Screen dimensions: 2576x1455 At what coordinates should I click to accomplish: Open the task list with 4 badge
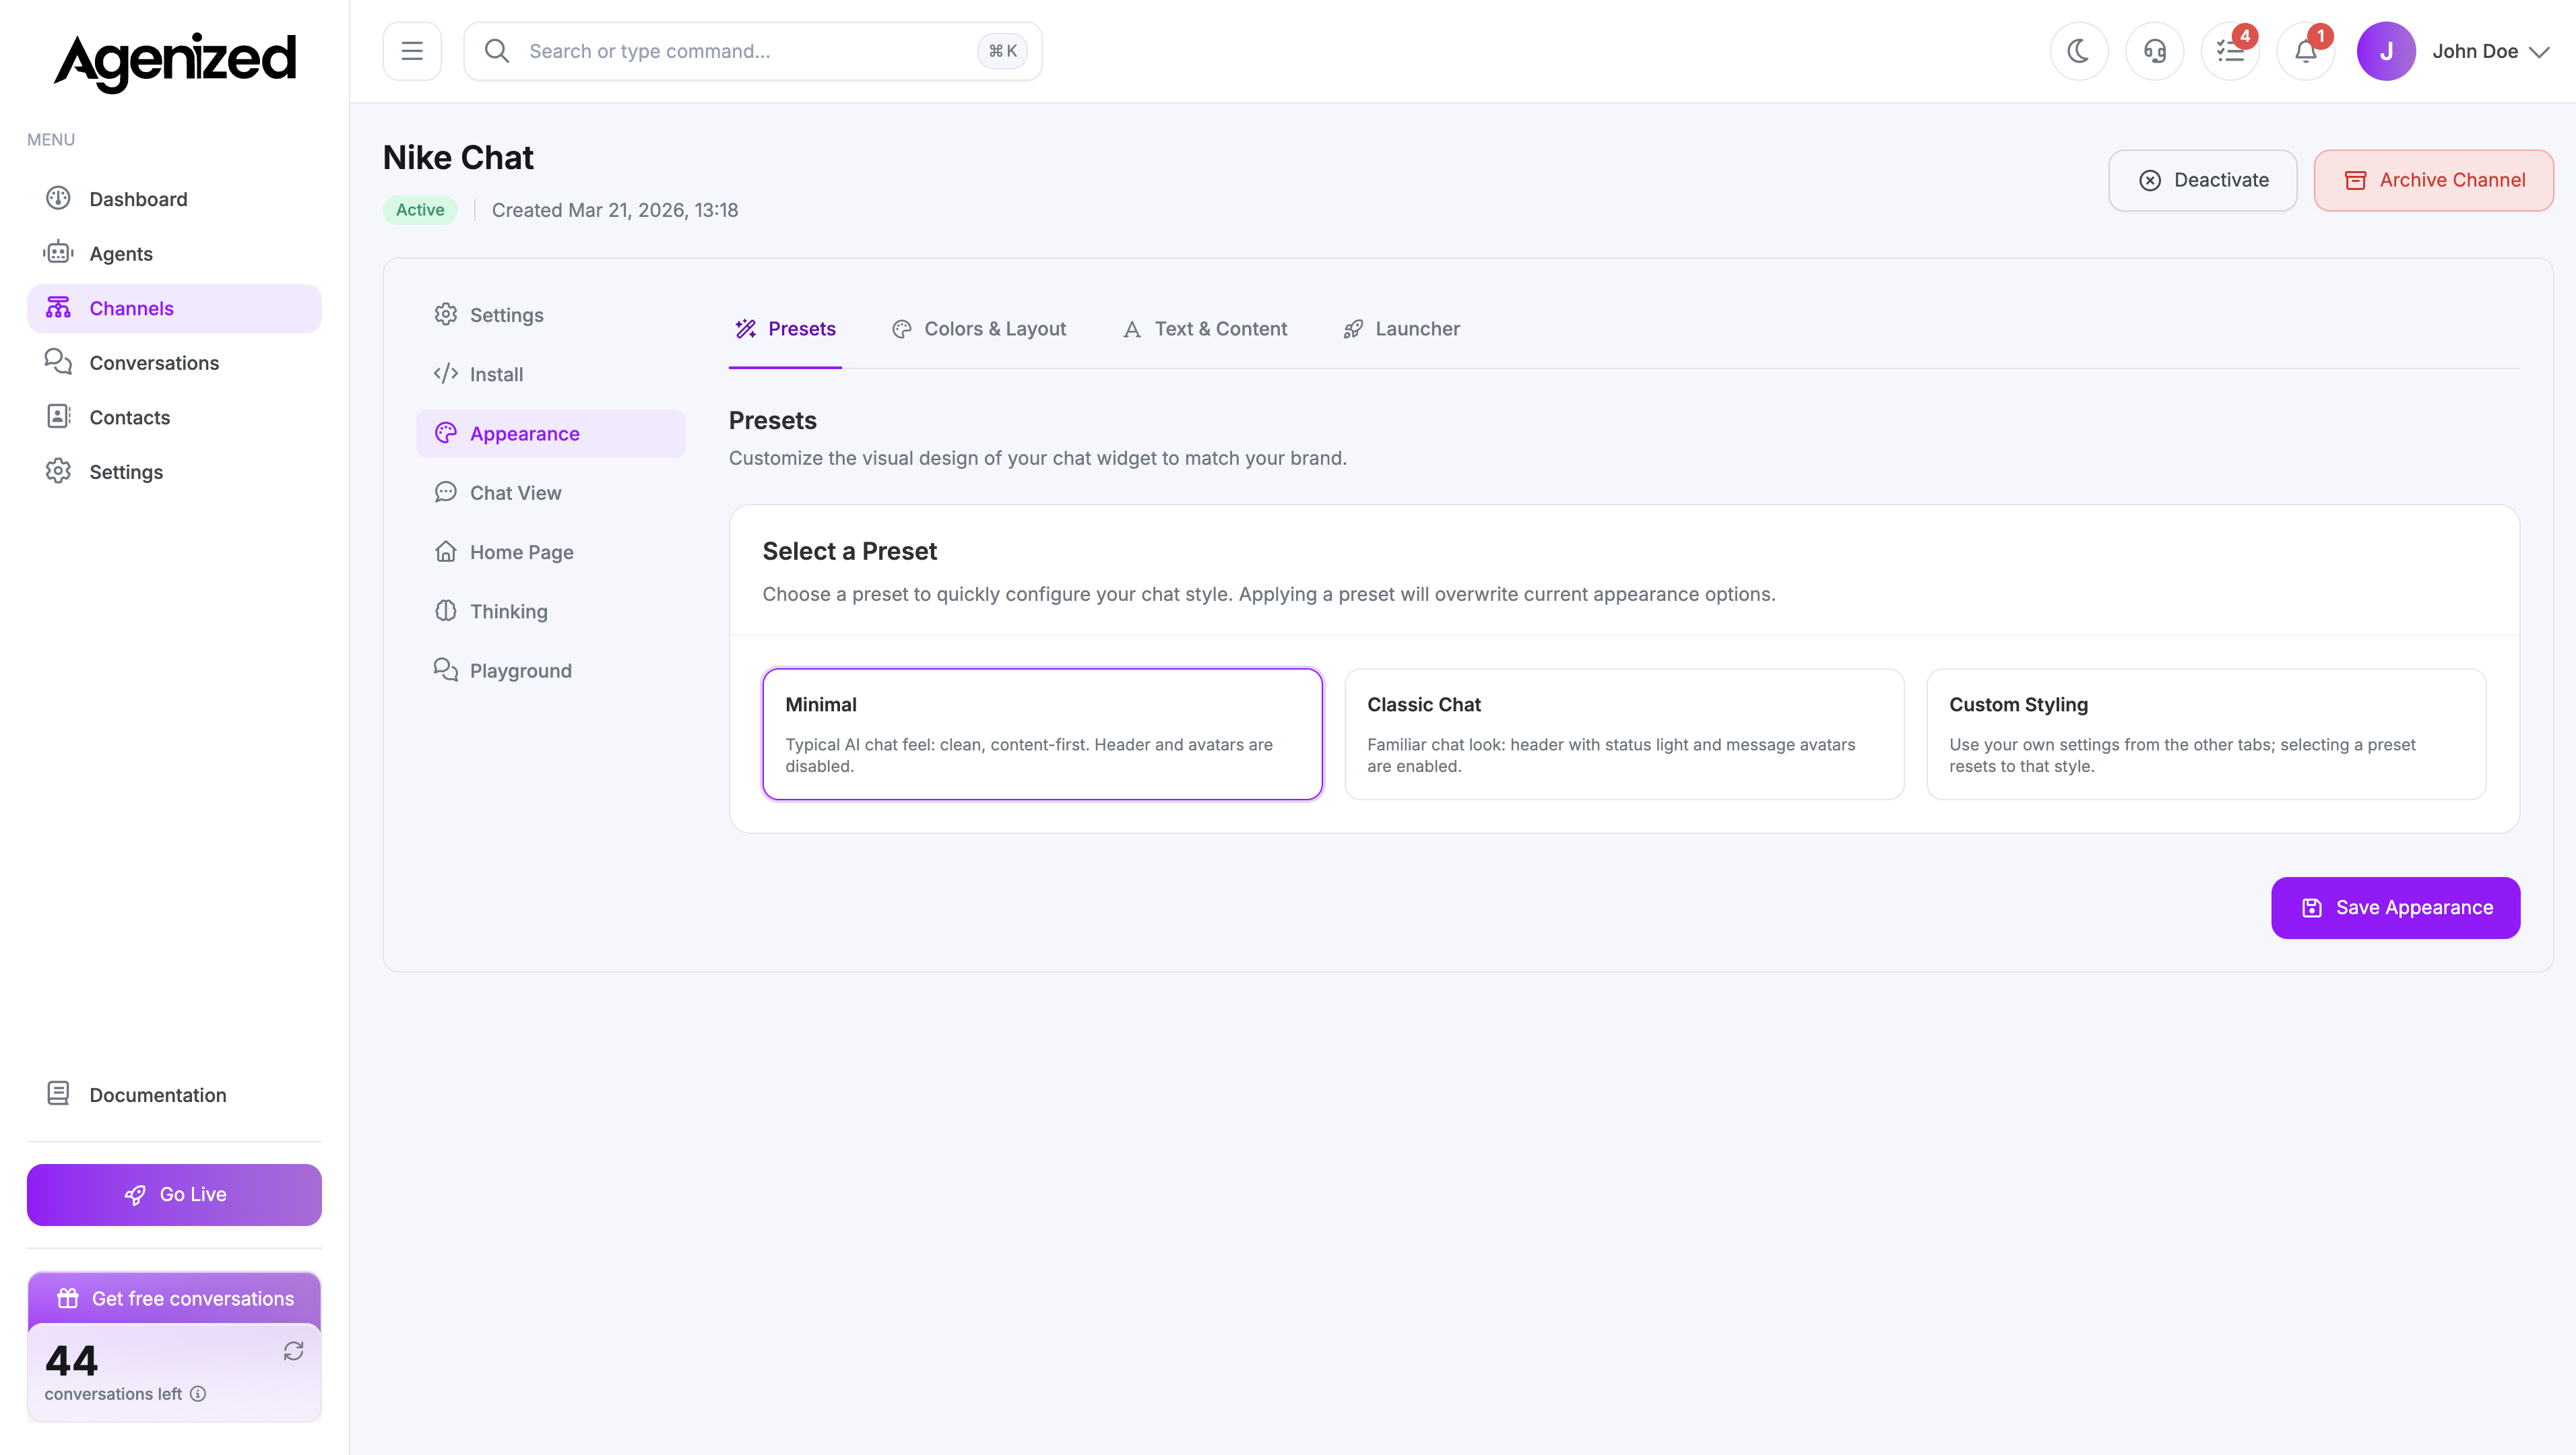pos(2230,51)
